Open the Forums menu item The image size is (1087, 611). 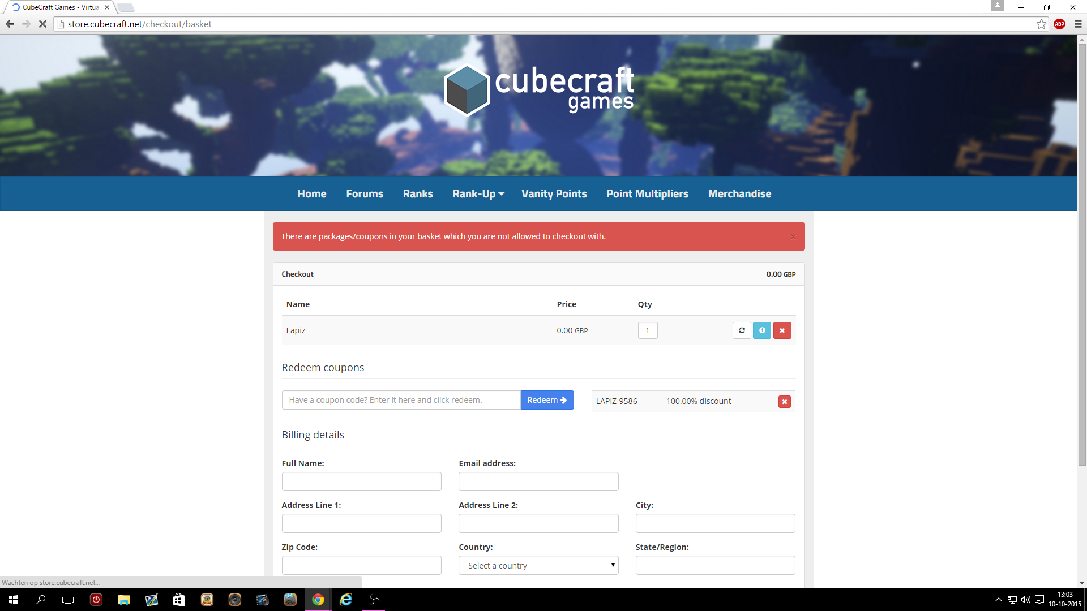[x=365, y=193]
